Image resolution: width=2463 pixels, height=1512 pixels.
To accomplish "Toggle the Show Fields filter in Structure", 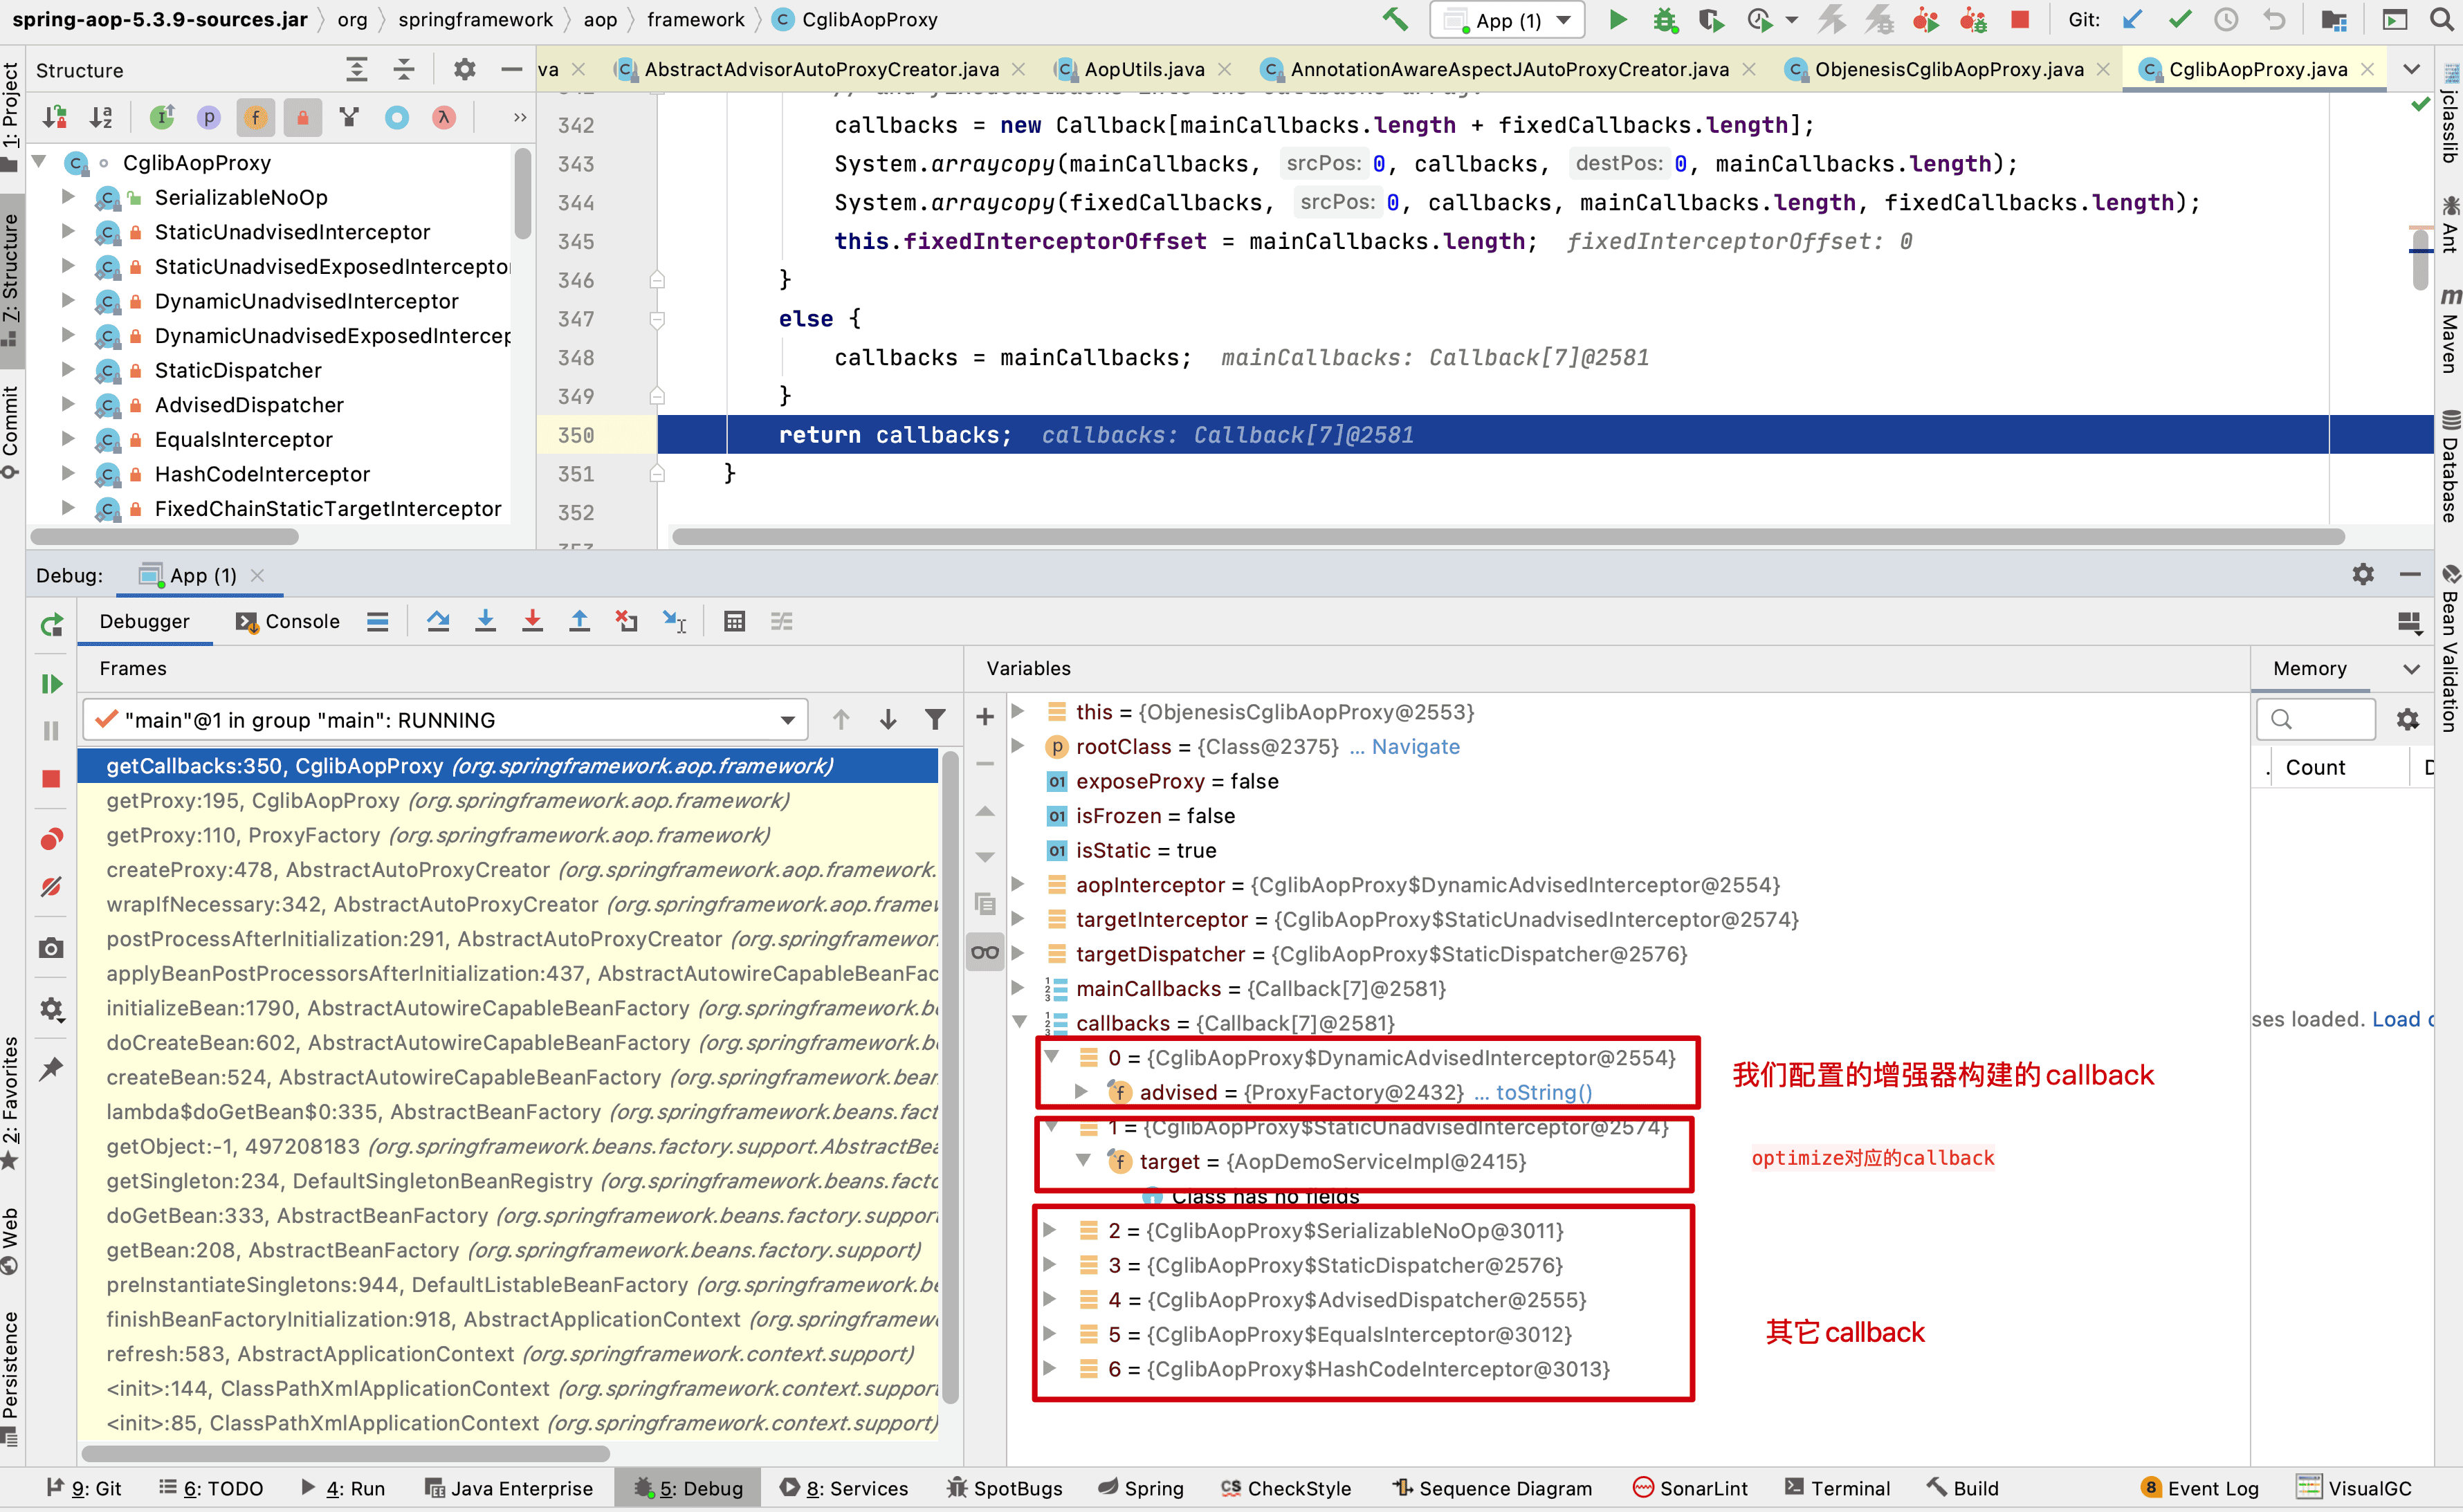I will 256,118.
